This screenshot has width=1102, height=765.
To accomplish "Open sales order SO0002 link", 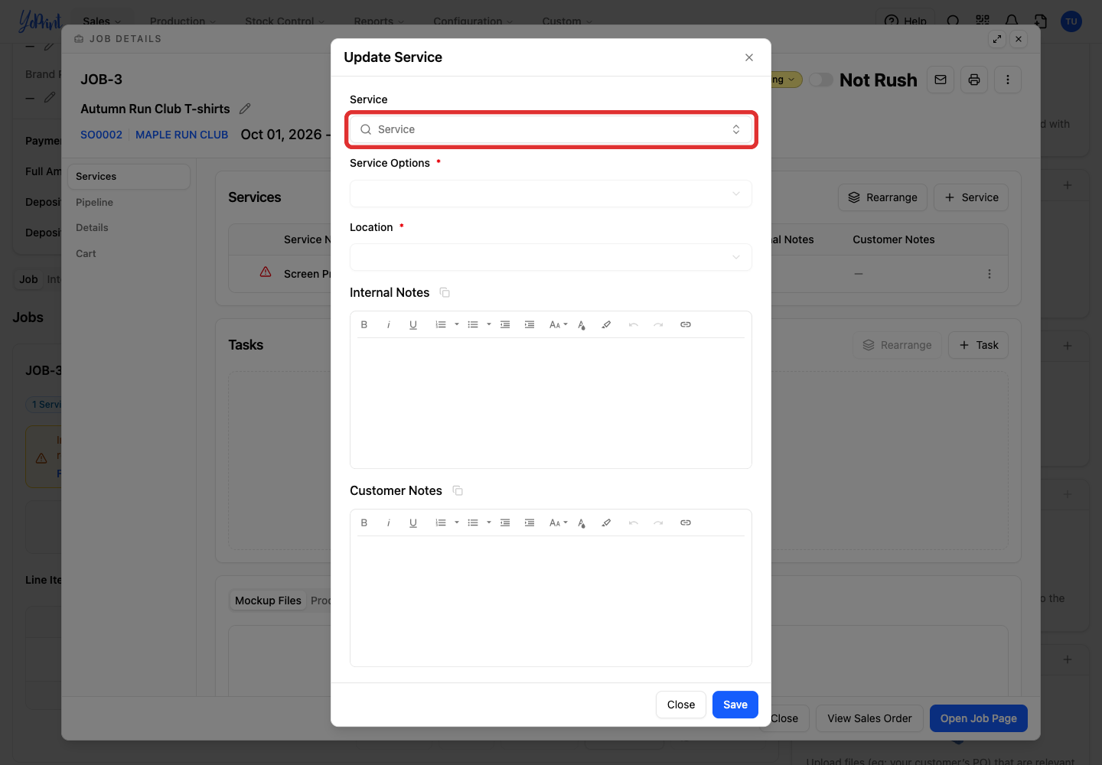I will coord(101,135).
